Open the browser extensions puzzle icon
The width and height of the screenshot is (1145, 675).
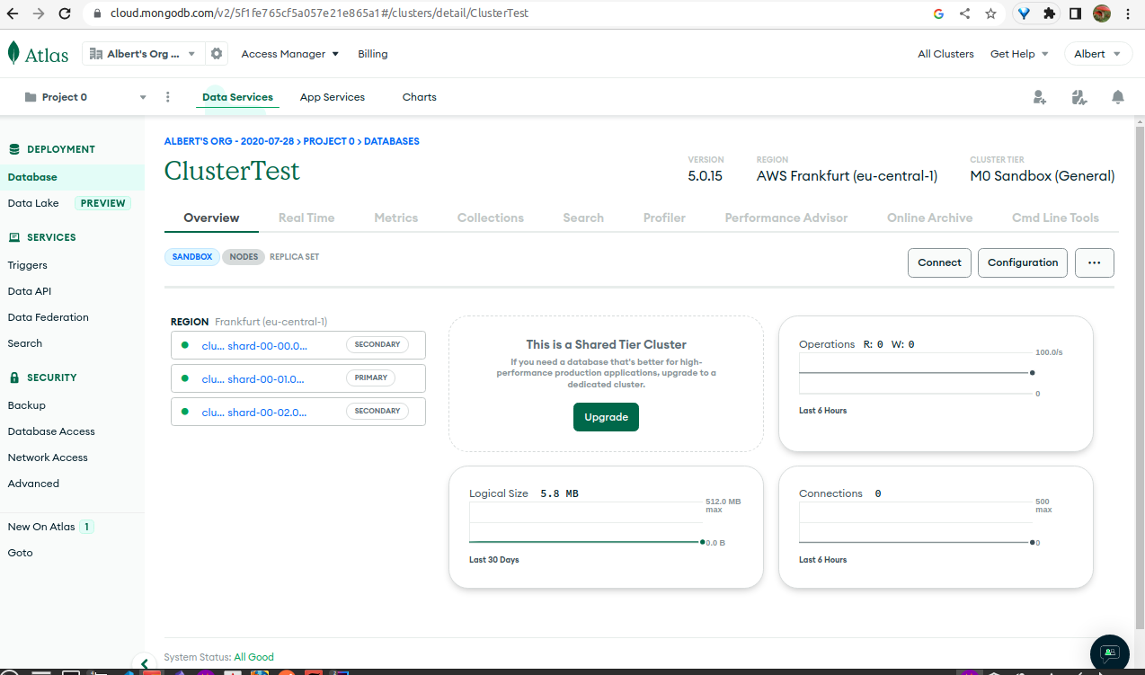tap(1050, 13)
